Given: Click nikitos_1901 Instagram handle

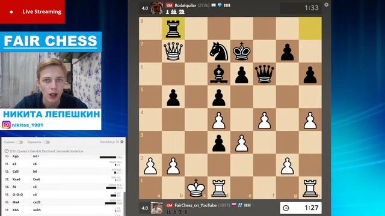Looking at the screenshot, I should point(28,125).
